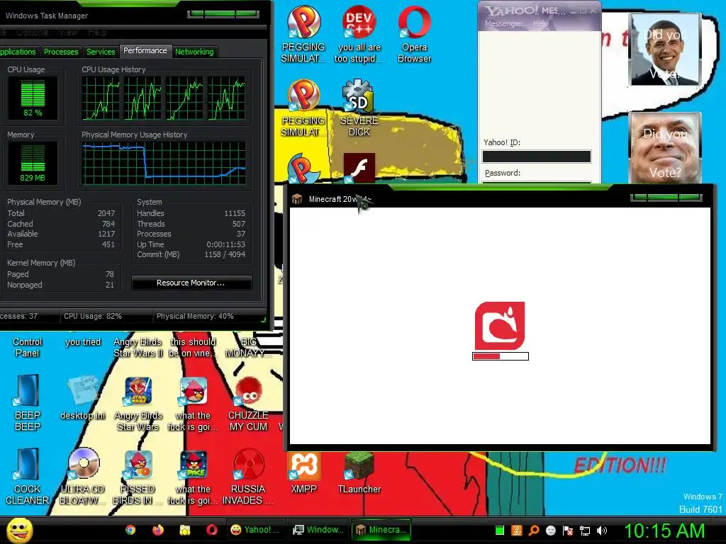726x544 pixels.
Task: Select the Control Panel desktop label
Action: (x=28, y=347)
